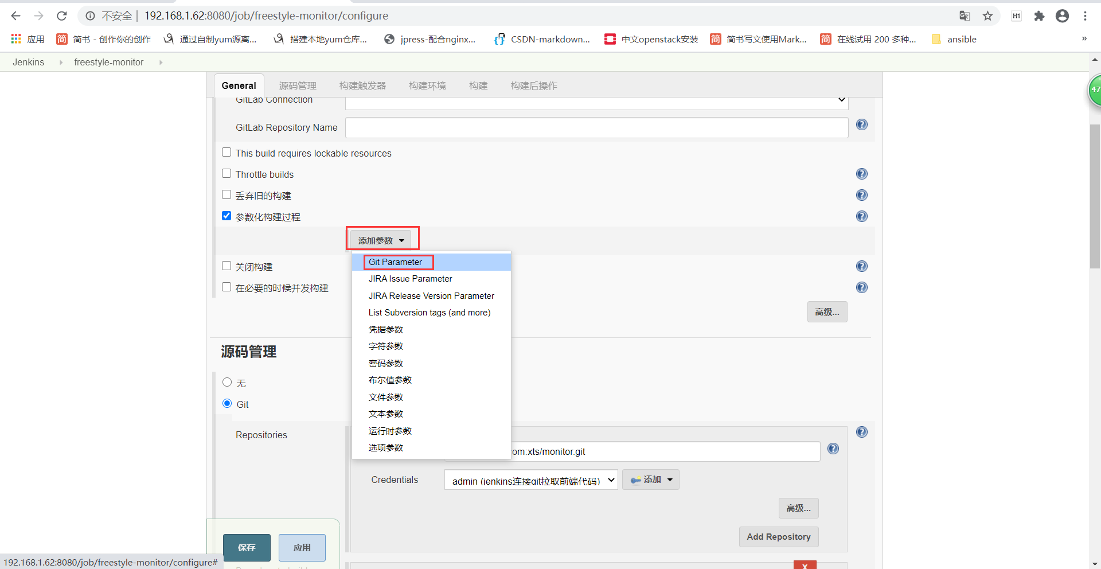This screenshot has height=569, width=1101.
Task: Enable 关闭构建 checkbox
Action: point(227,266)
